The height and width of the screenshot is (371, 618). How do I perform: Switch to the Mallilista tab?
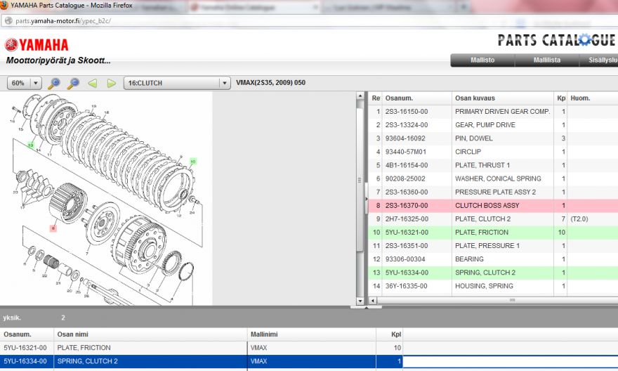tap(546, 60)
